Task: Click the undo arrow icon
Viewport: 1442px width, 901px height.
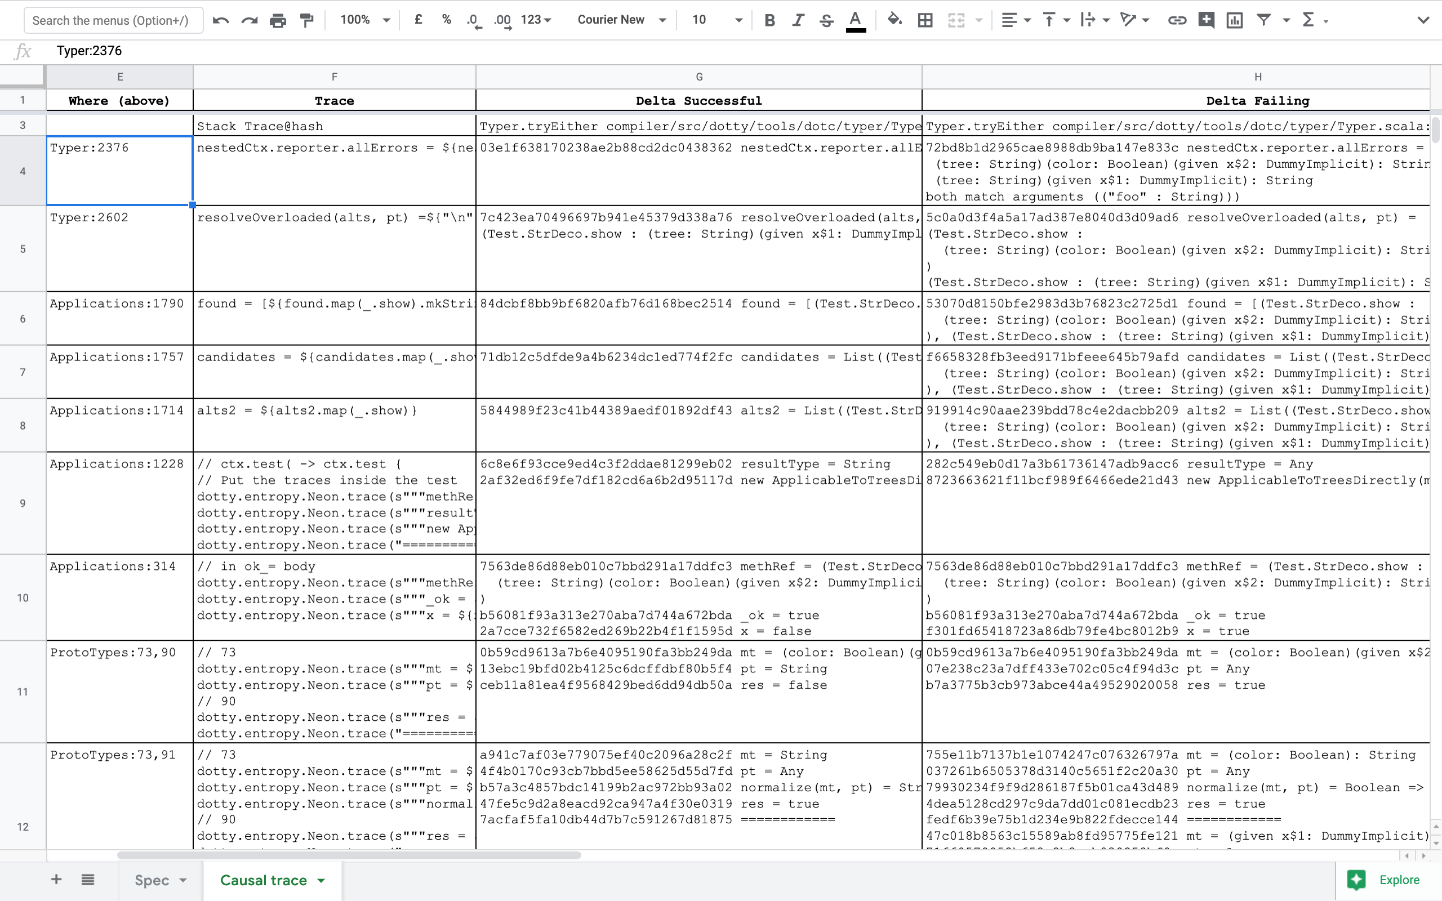Action: 221,20
